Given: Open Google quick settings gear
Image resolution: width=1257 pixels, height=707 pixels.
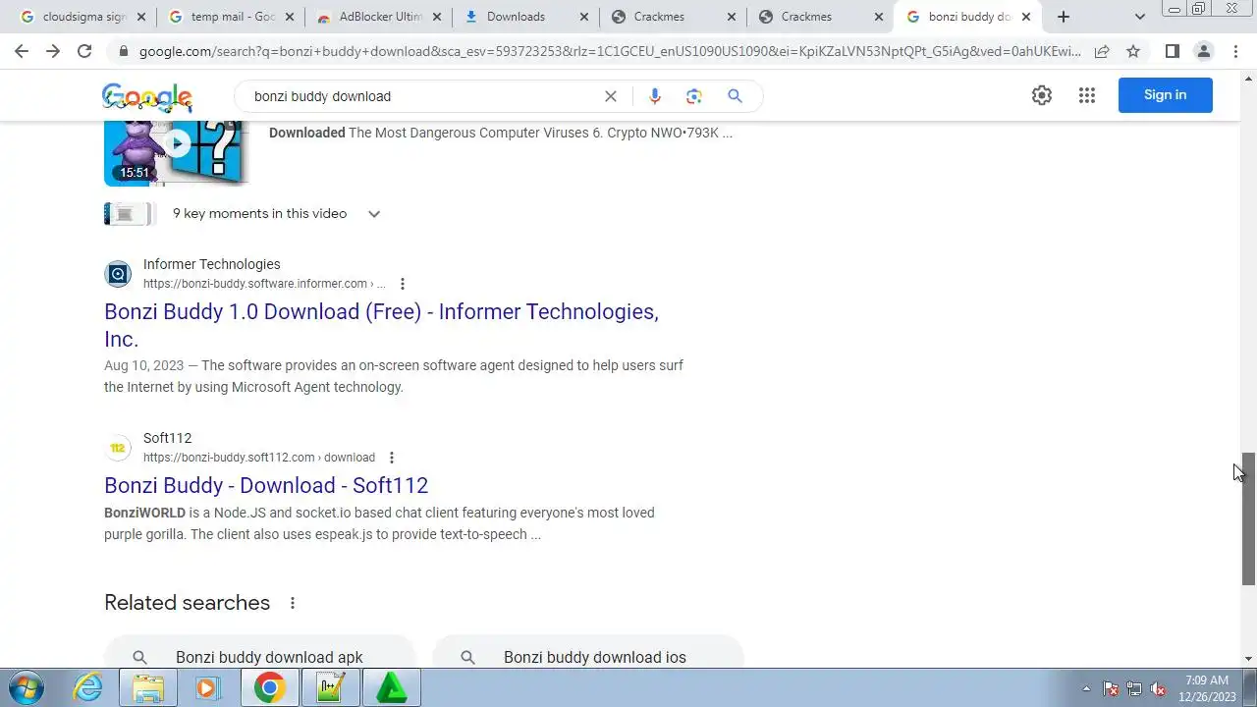Looking at the screenshot, I should coord(1042,95).
